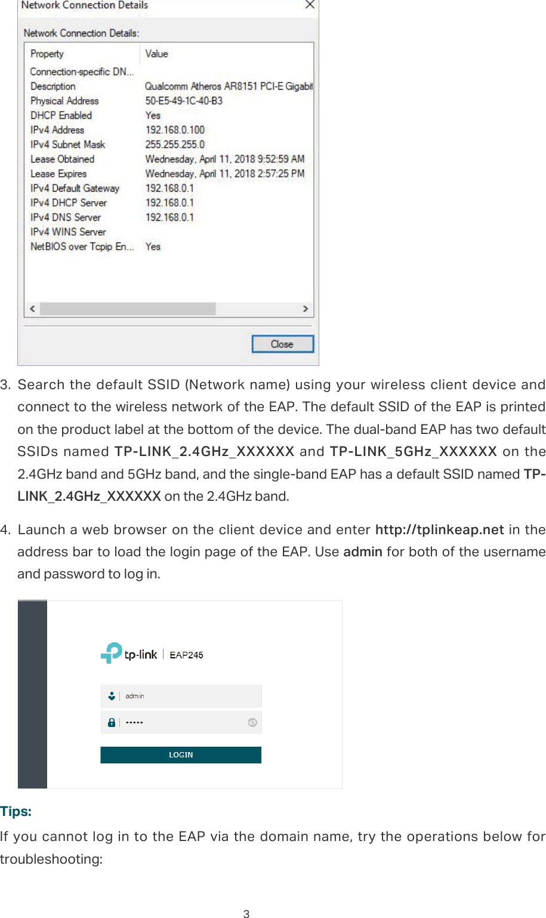Click the padlock icon in the password field

[111, 722]
